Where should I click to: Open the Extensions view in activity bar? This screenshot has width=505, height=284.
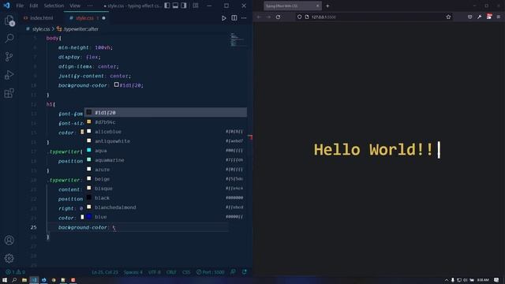point(9,93)
